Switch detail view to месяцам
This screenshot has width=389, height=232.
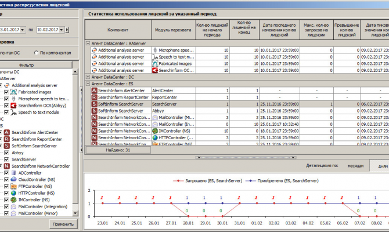click(355, 166)
